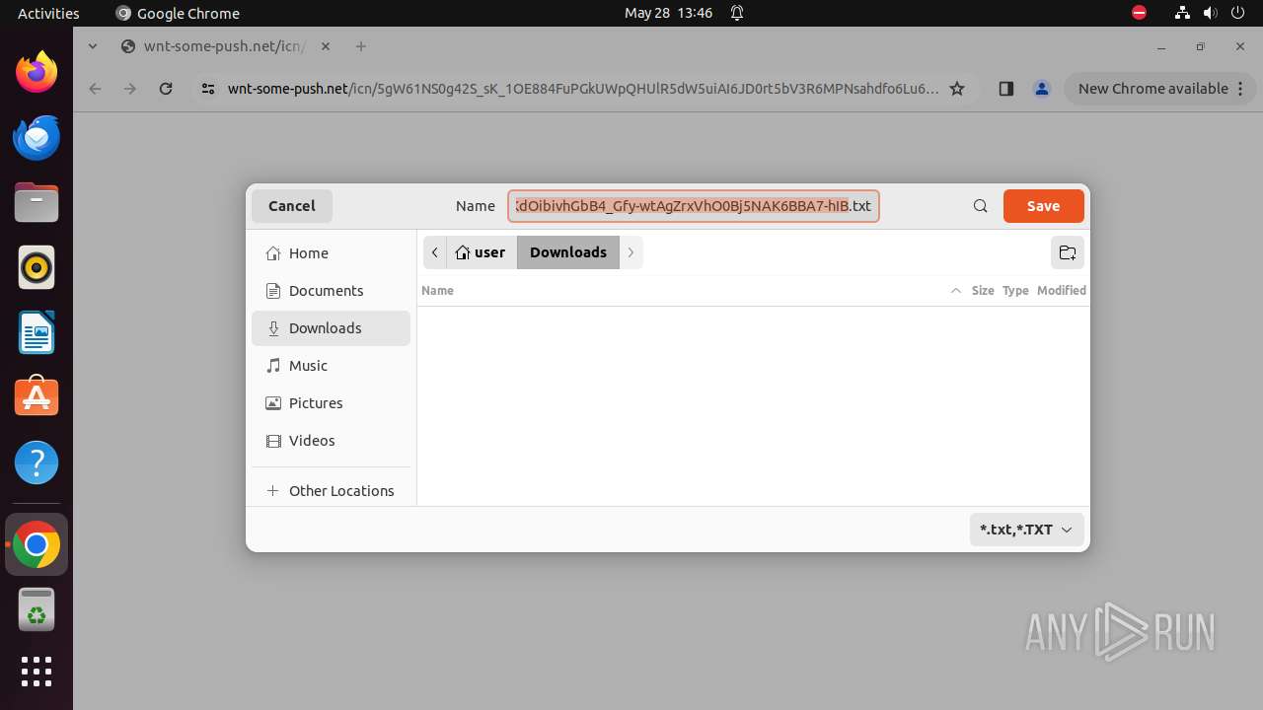Select the wnt-some-push.net tab
The height and width of the screenshot is (710, 1263).
pyautogui.click(x=225, y=46)
